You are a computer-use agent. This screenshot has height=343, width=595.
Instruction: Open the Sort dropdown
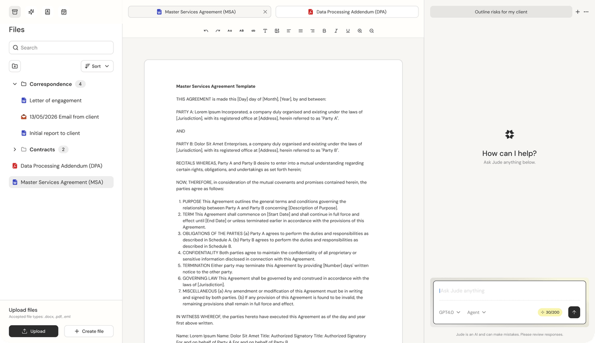point(97,66)
